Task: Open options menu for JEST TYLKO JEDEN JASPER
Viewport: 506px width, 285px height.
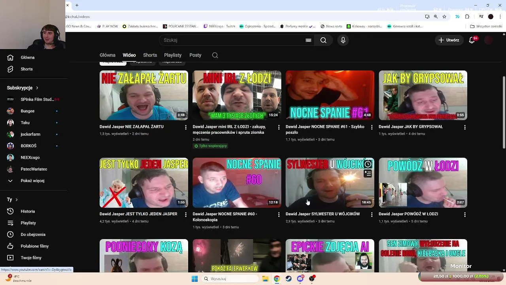Action: pos(186,214)
